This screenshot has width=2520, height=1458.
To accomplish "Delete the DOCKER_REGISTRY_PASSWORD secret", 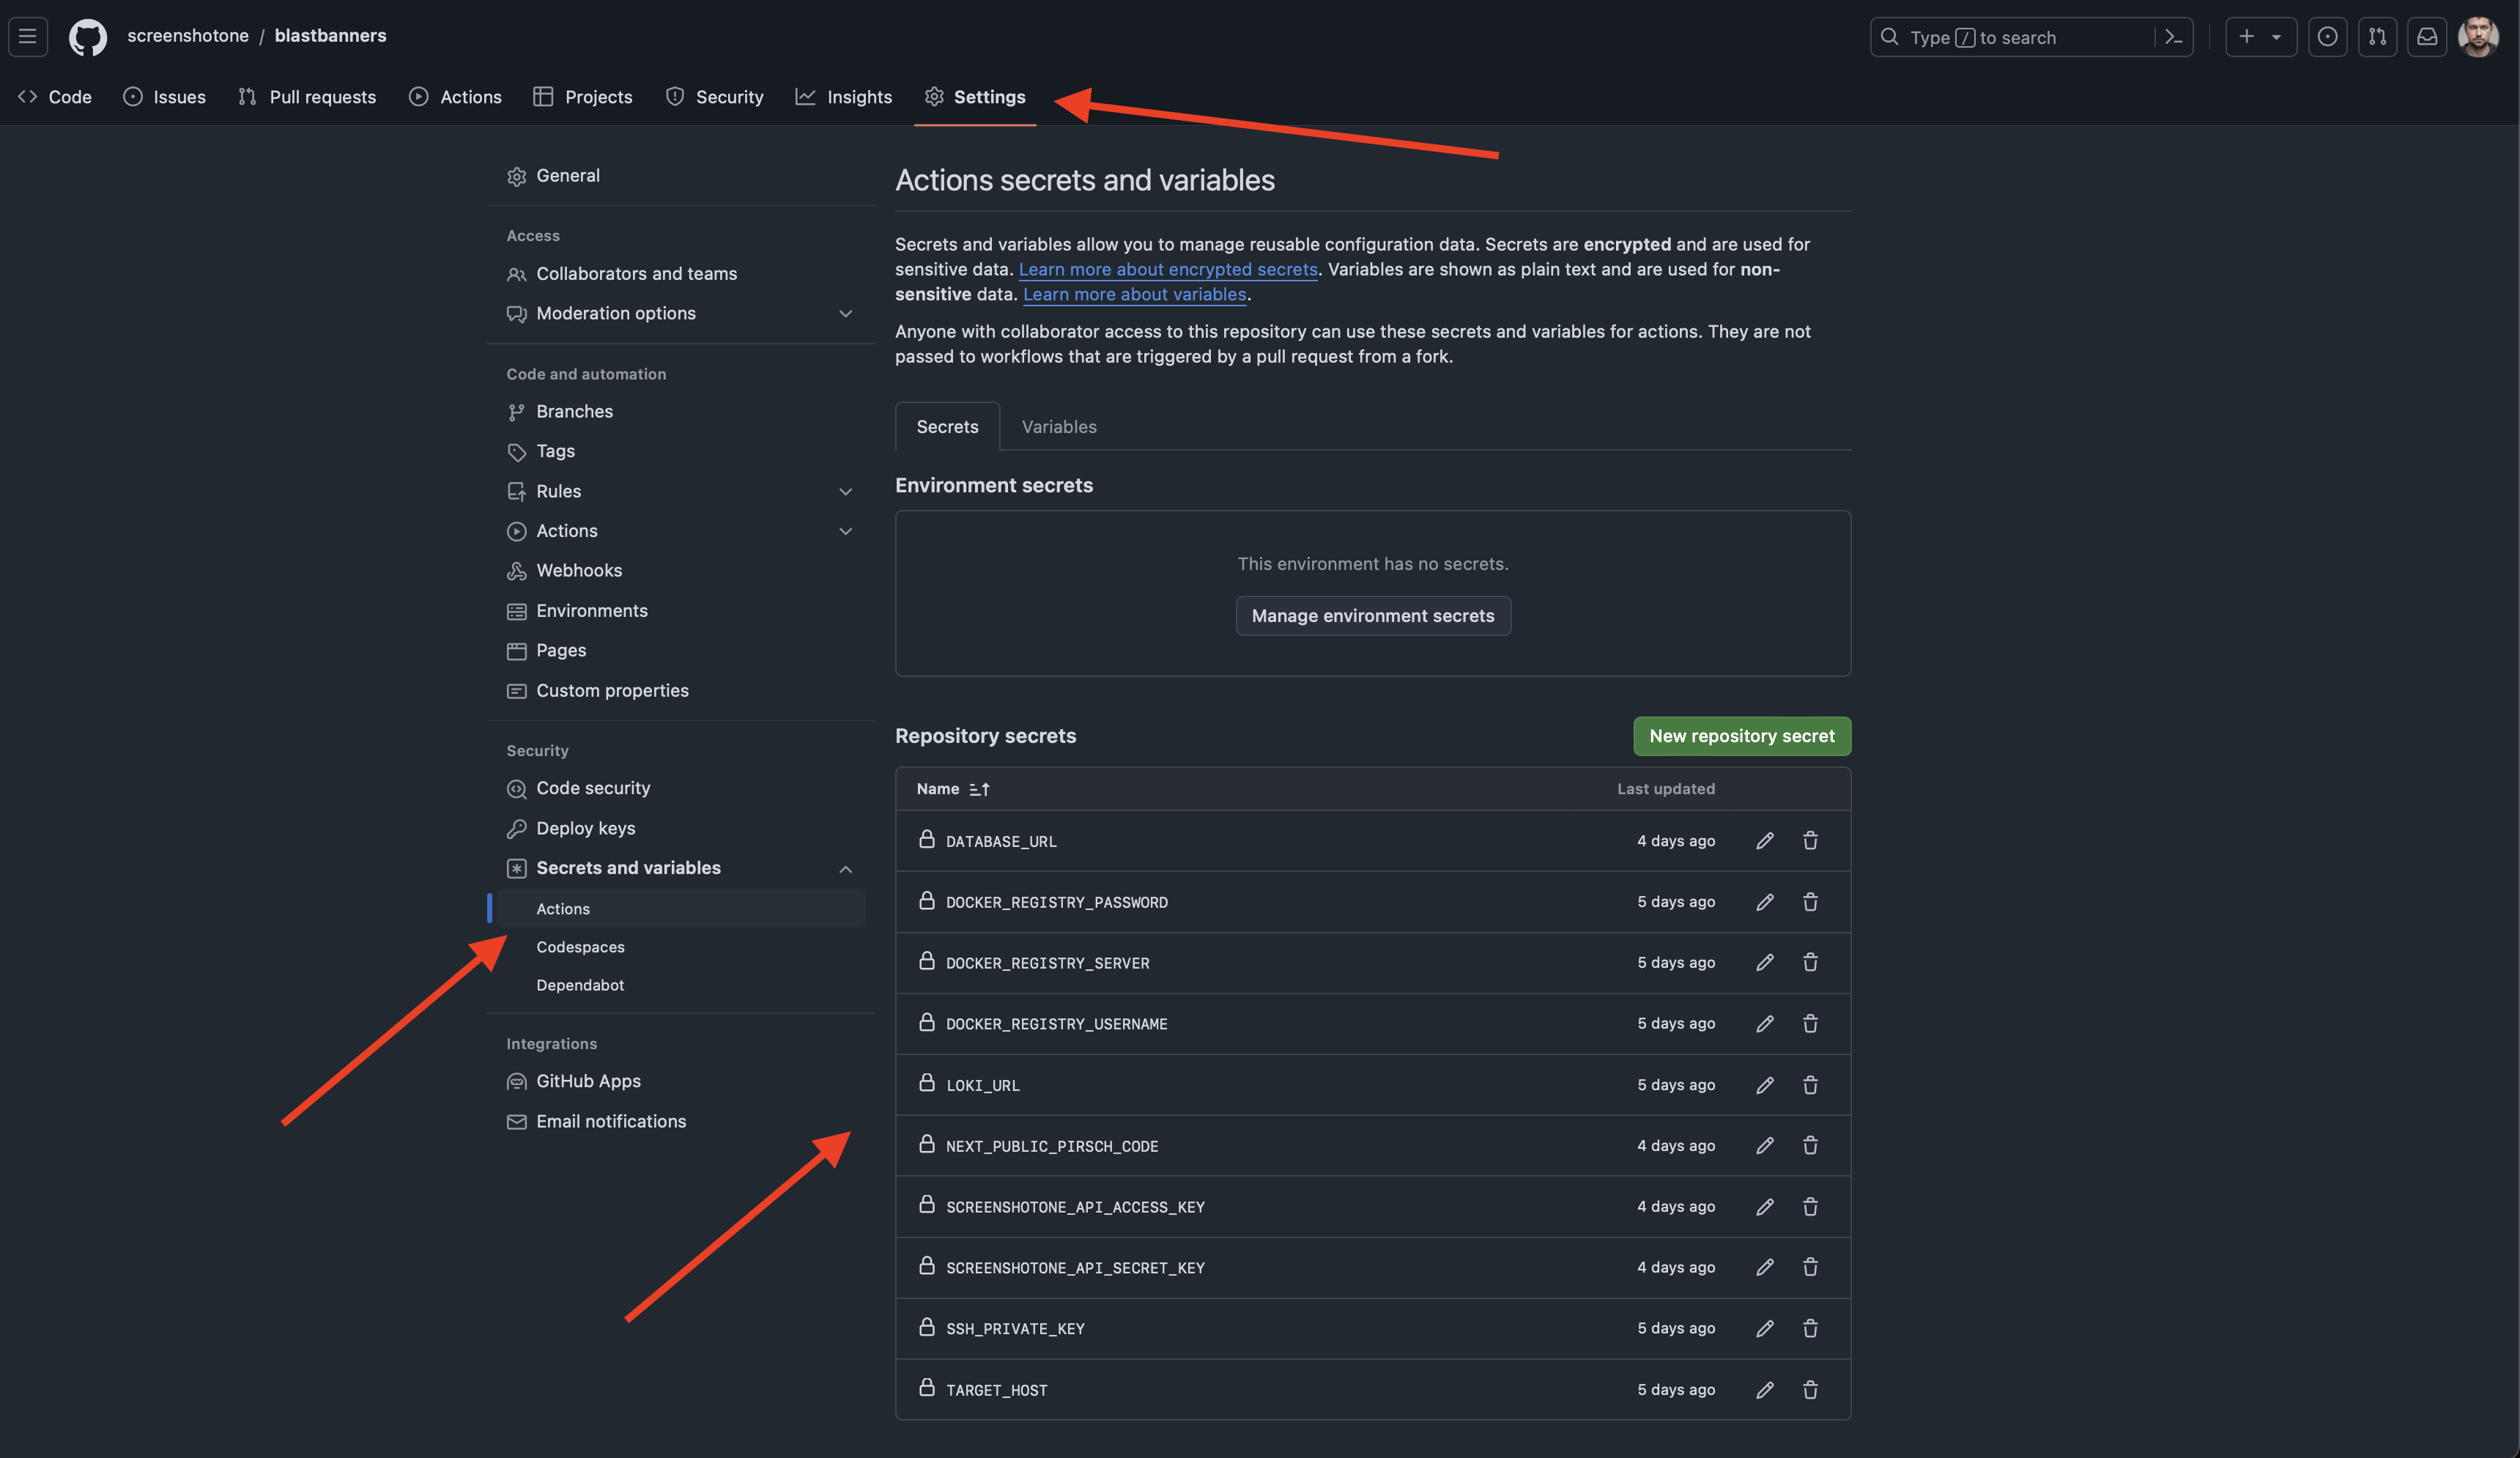I will coord(1810,902).
